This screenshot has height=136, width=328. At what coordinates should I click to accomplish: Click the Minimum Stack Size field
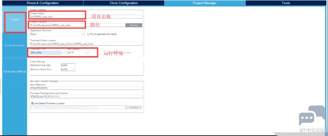pyautogui.click(x=68, y=69)
